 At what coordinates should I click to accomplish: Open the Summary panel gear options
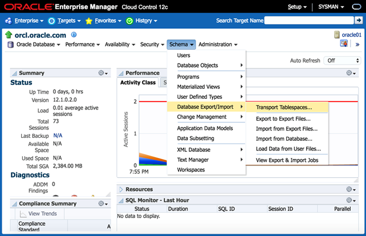pos(103,73)
